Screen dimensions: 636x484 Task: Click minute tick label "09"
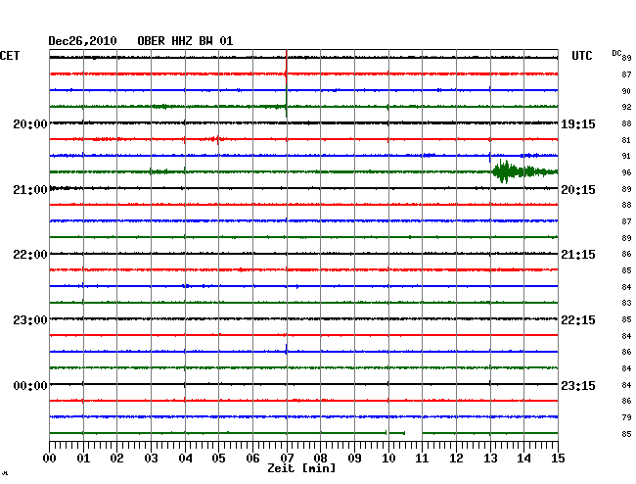click(354, 459)
